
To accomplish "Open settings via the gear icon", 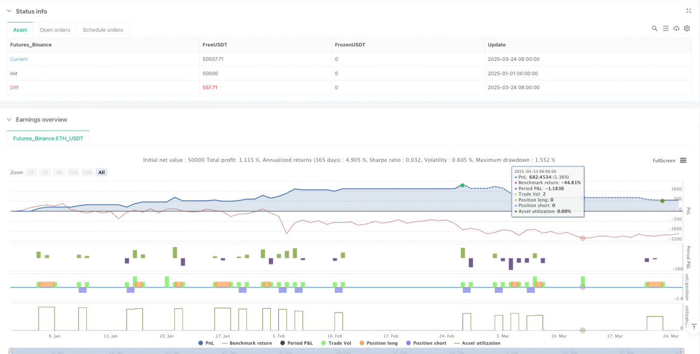I will [x=687, y=29].
